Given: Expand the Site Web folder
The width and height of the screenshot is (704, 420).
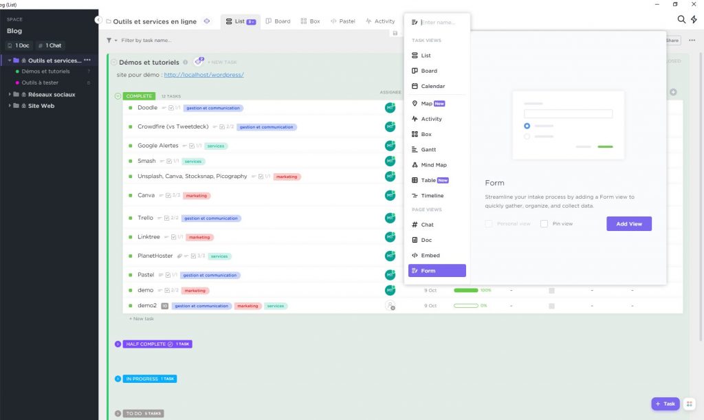Looking at the screenshot, I should [10, 105].
